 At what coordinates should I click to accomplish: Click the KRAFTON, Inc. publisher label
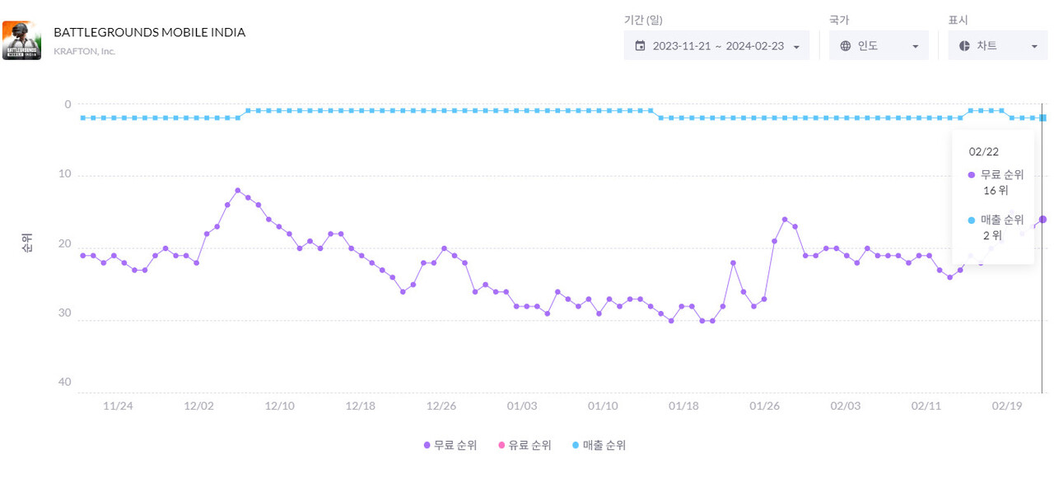click(85, 50)
